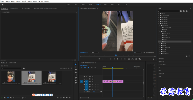Select the Ripple Edit tool

tap(76, 70)
